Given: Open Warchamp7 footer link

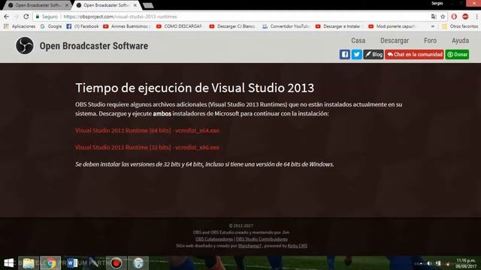Looking at the screenshot, I should (250, 246).
